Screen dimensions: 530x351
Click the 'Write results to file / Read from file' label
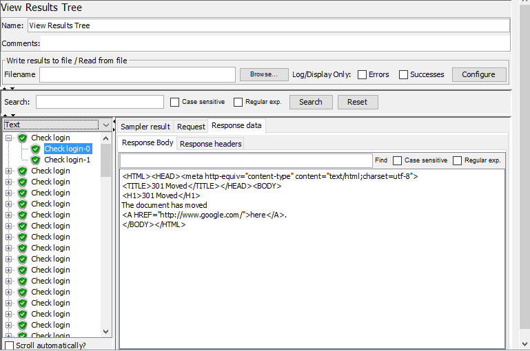(x=67, y=61)
